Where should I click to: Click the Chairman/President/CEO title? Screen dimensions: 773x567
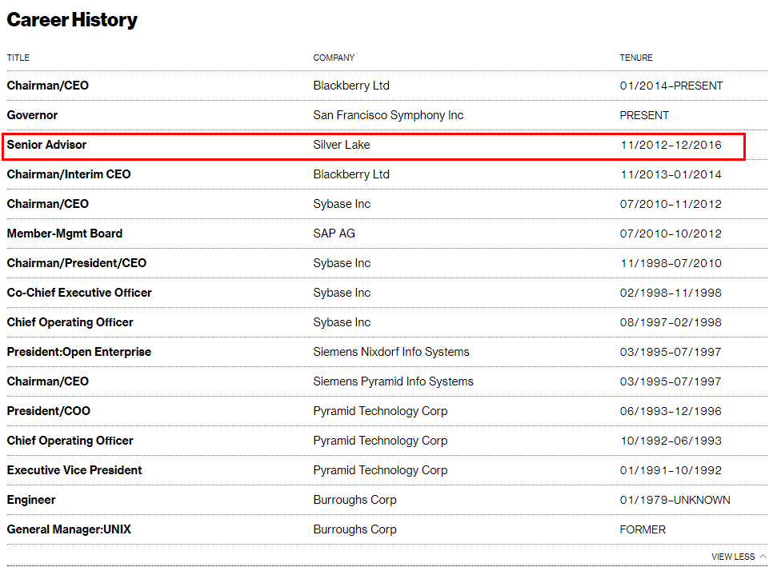click(76, 263)
